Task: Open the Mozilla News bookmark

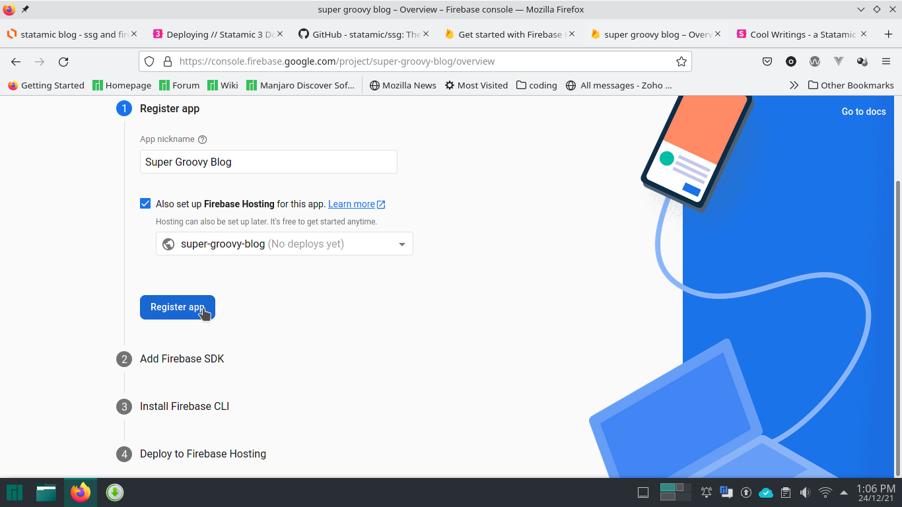Action: click(403, 85)
